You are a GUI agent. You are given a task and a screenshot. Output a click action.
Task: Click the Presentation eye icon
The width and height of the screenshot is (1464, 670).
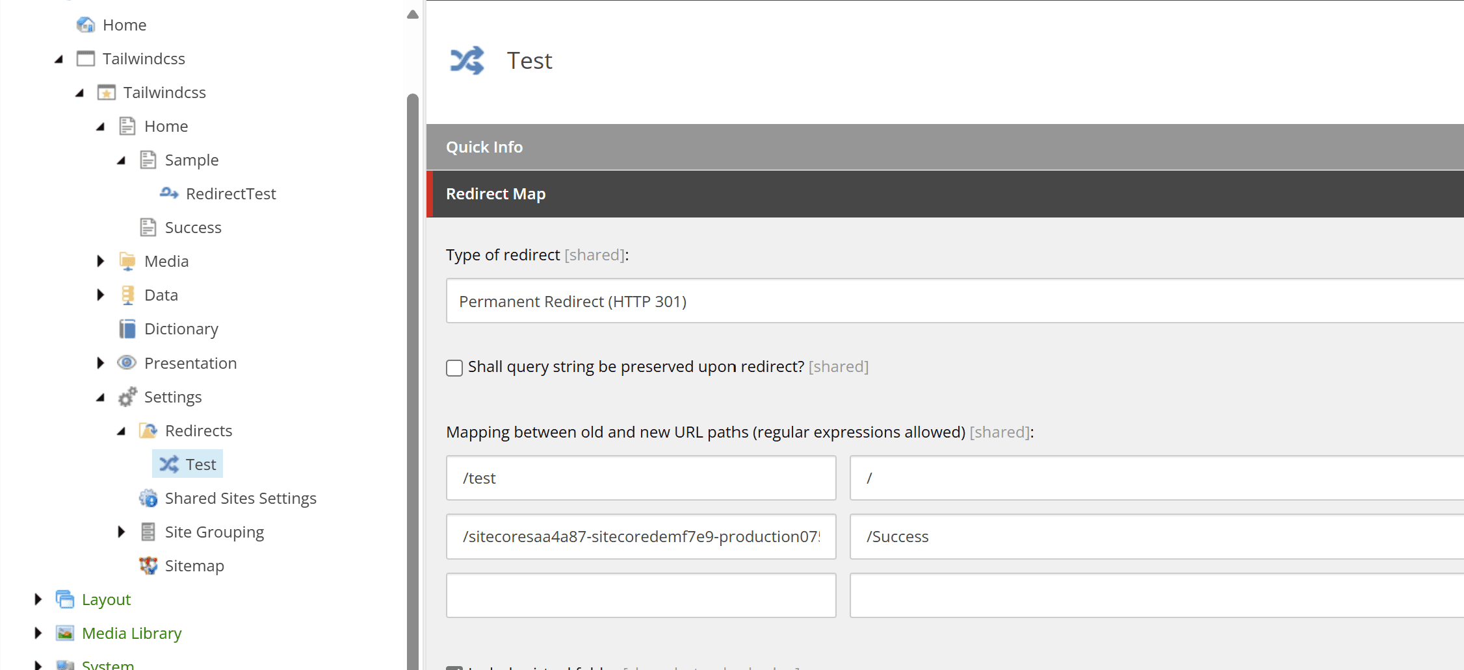(x=127, y=363)
